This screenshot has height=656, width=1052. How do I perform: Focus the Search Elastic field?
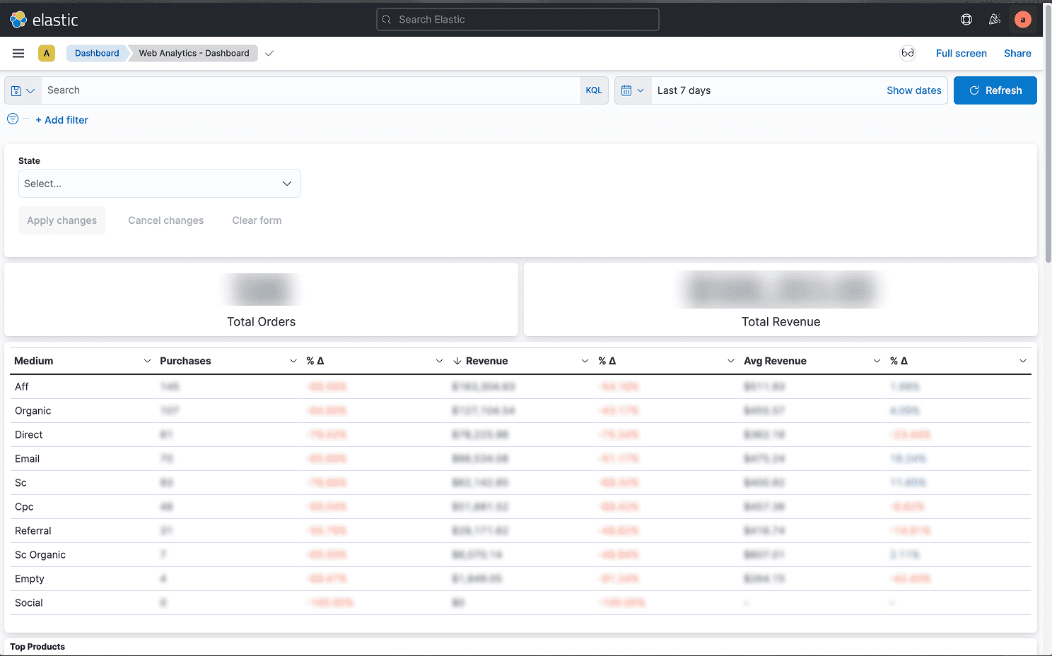(x=518, y=20)
